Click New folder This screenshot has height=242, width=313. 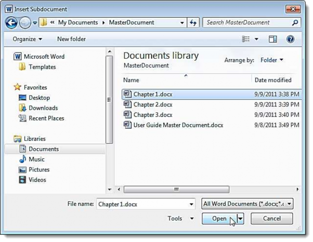[x=71, y=39]
